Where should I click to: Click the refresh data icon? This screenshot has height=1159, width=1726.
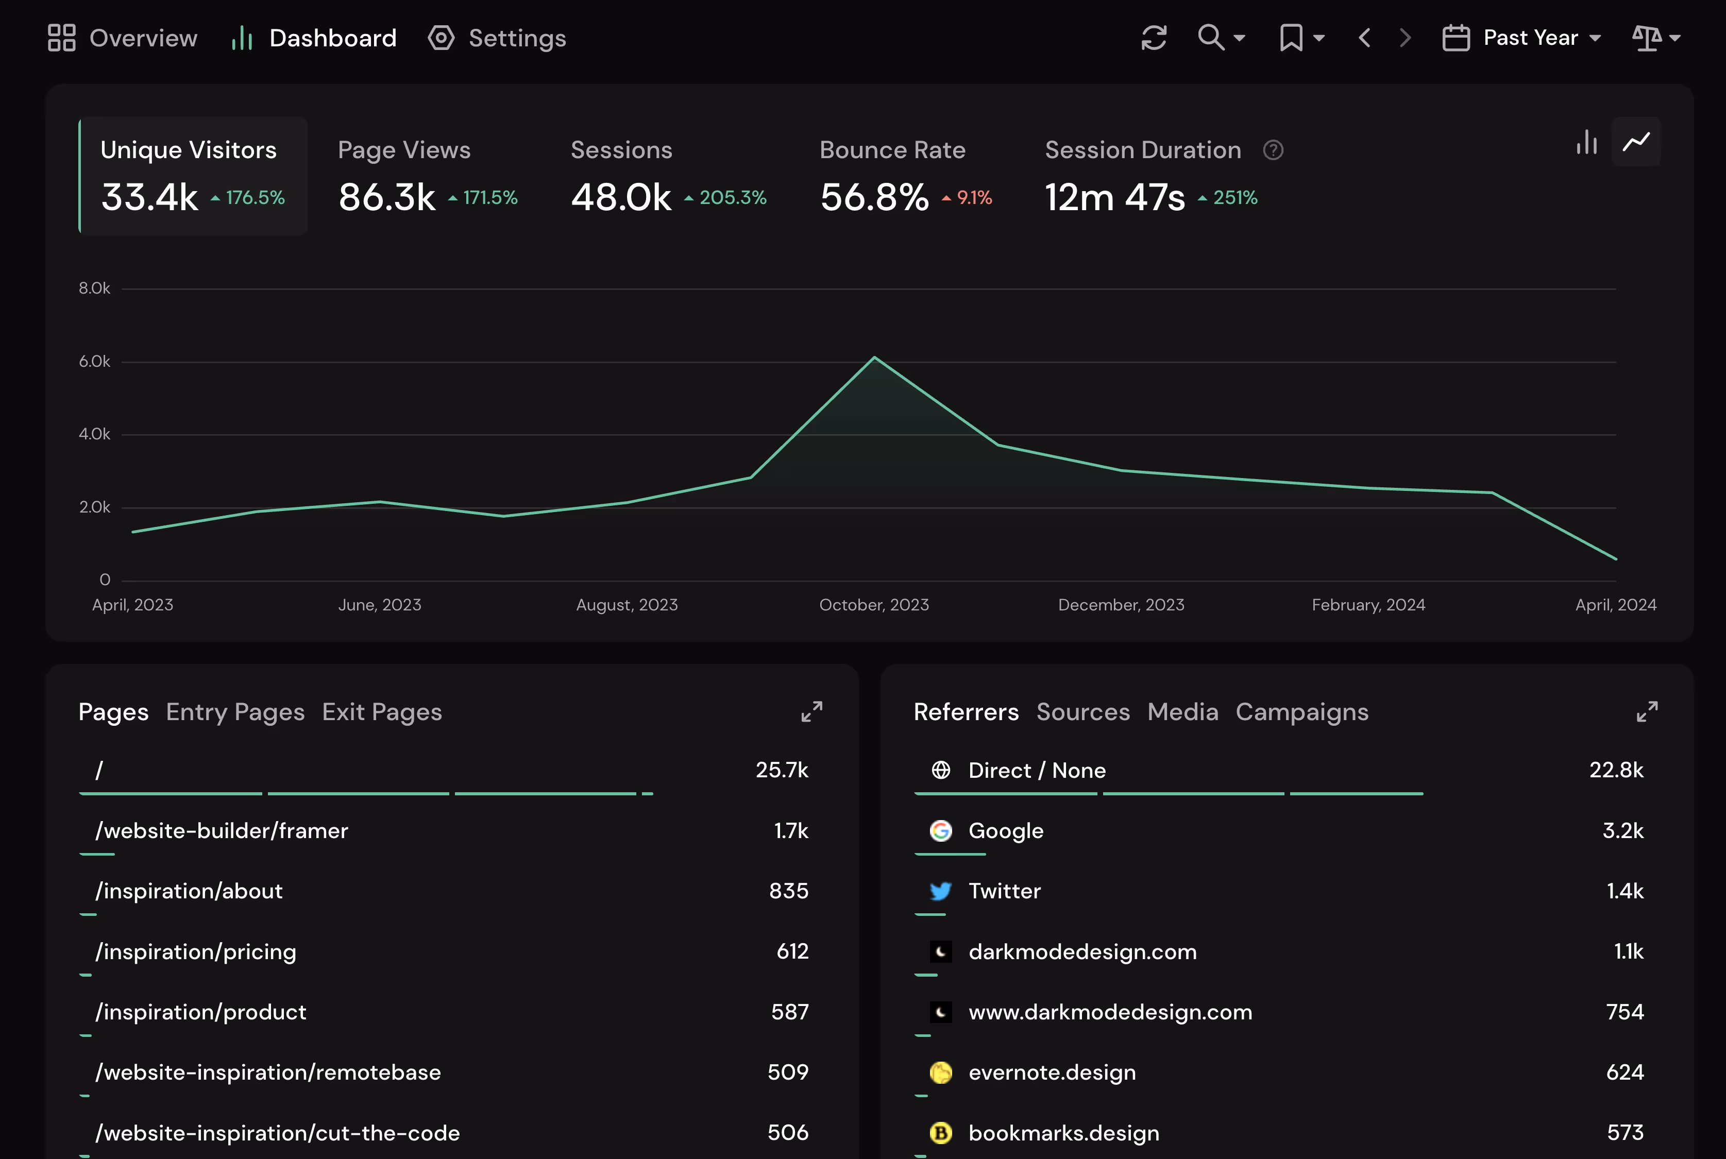[x=1153, y=38]
